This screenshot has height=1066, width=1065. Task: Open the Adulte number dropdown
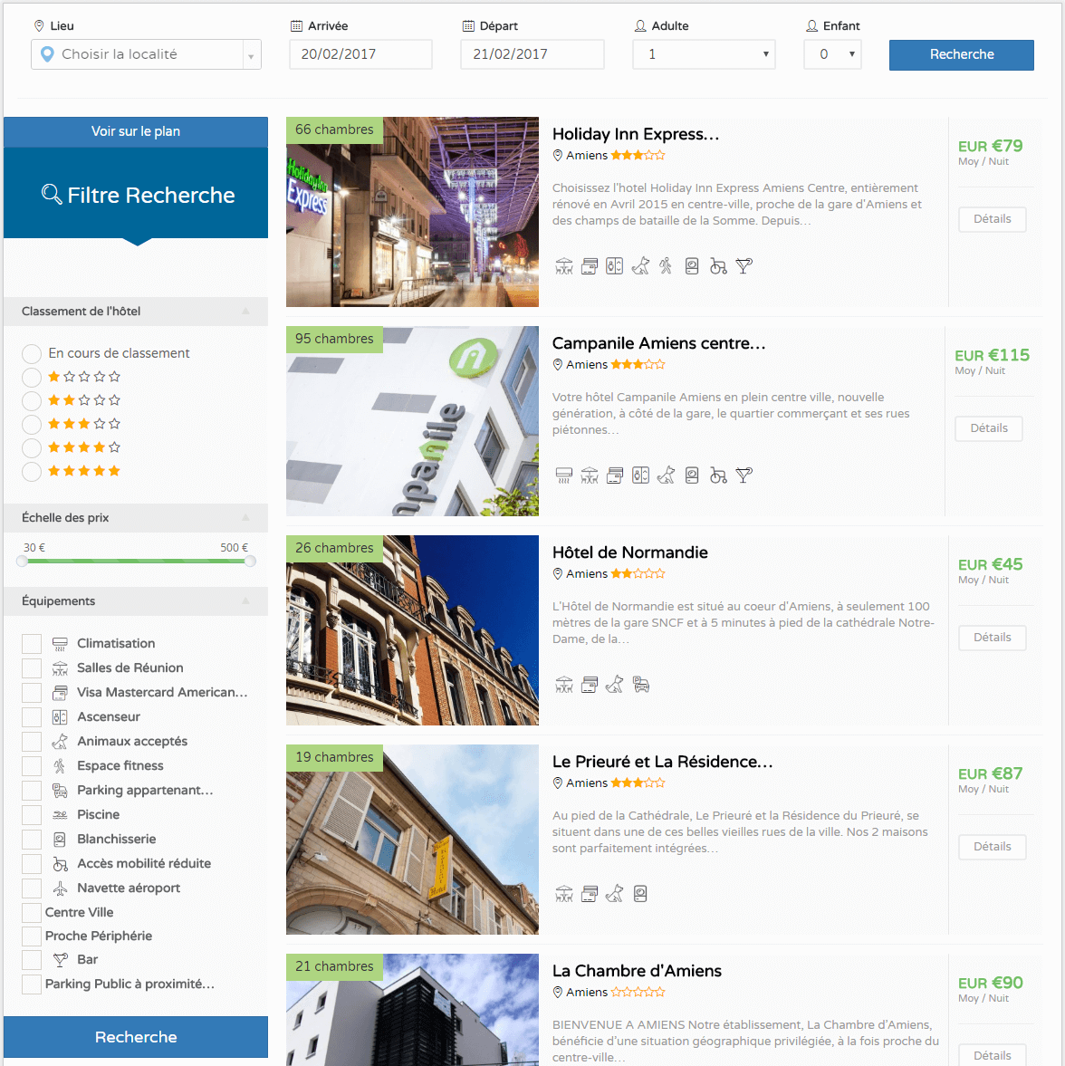tap(704, 54)
